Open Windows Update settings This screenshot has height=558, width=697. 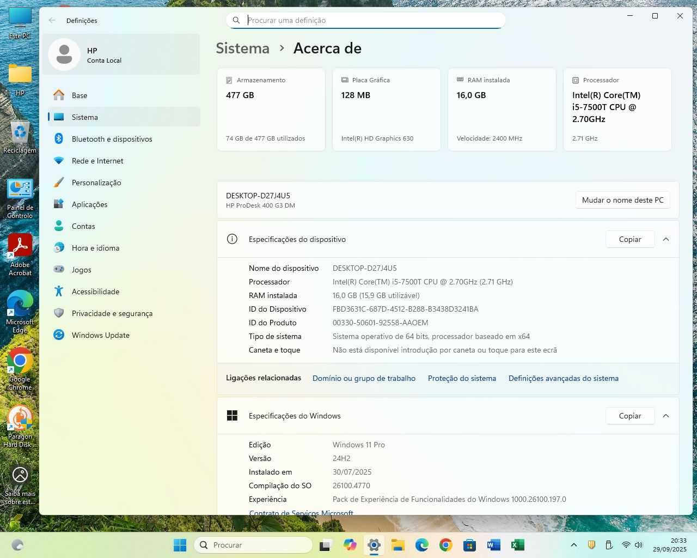point(124,335)
